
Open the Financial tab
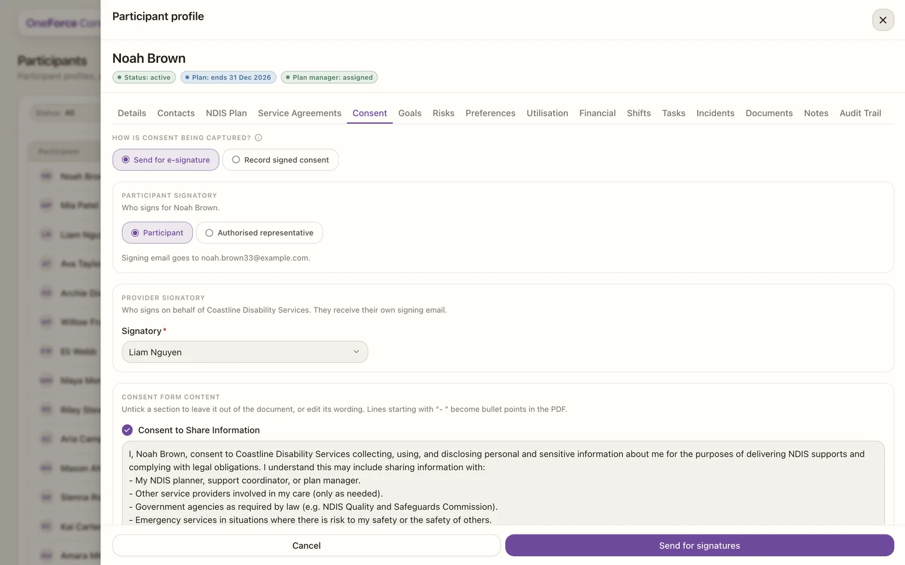[x=597, y=113]
